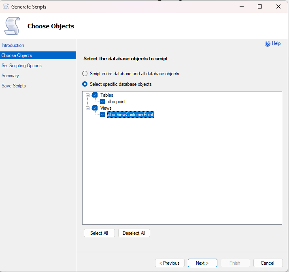Open the Choose Objects step

(38, 55)
